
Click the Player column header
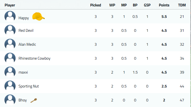click(x=10, y=5)
